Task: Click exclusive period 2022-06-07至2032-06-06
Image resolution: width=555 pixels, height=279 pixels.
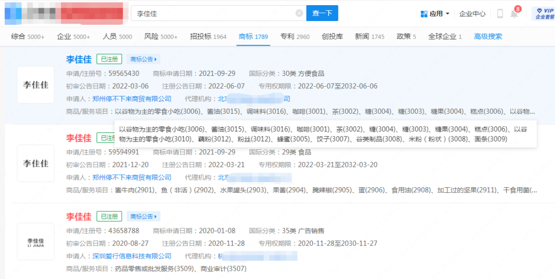Action: tap(338, 86)
